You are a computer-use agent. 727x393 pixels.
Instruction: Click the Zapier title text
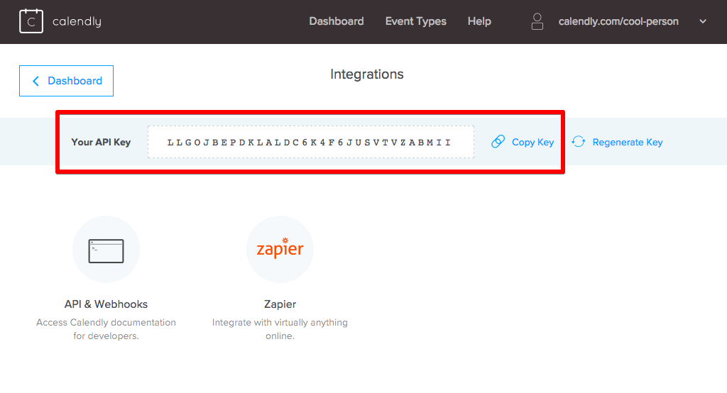280,304
